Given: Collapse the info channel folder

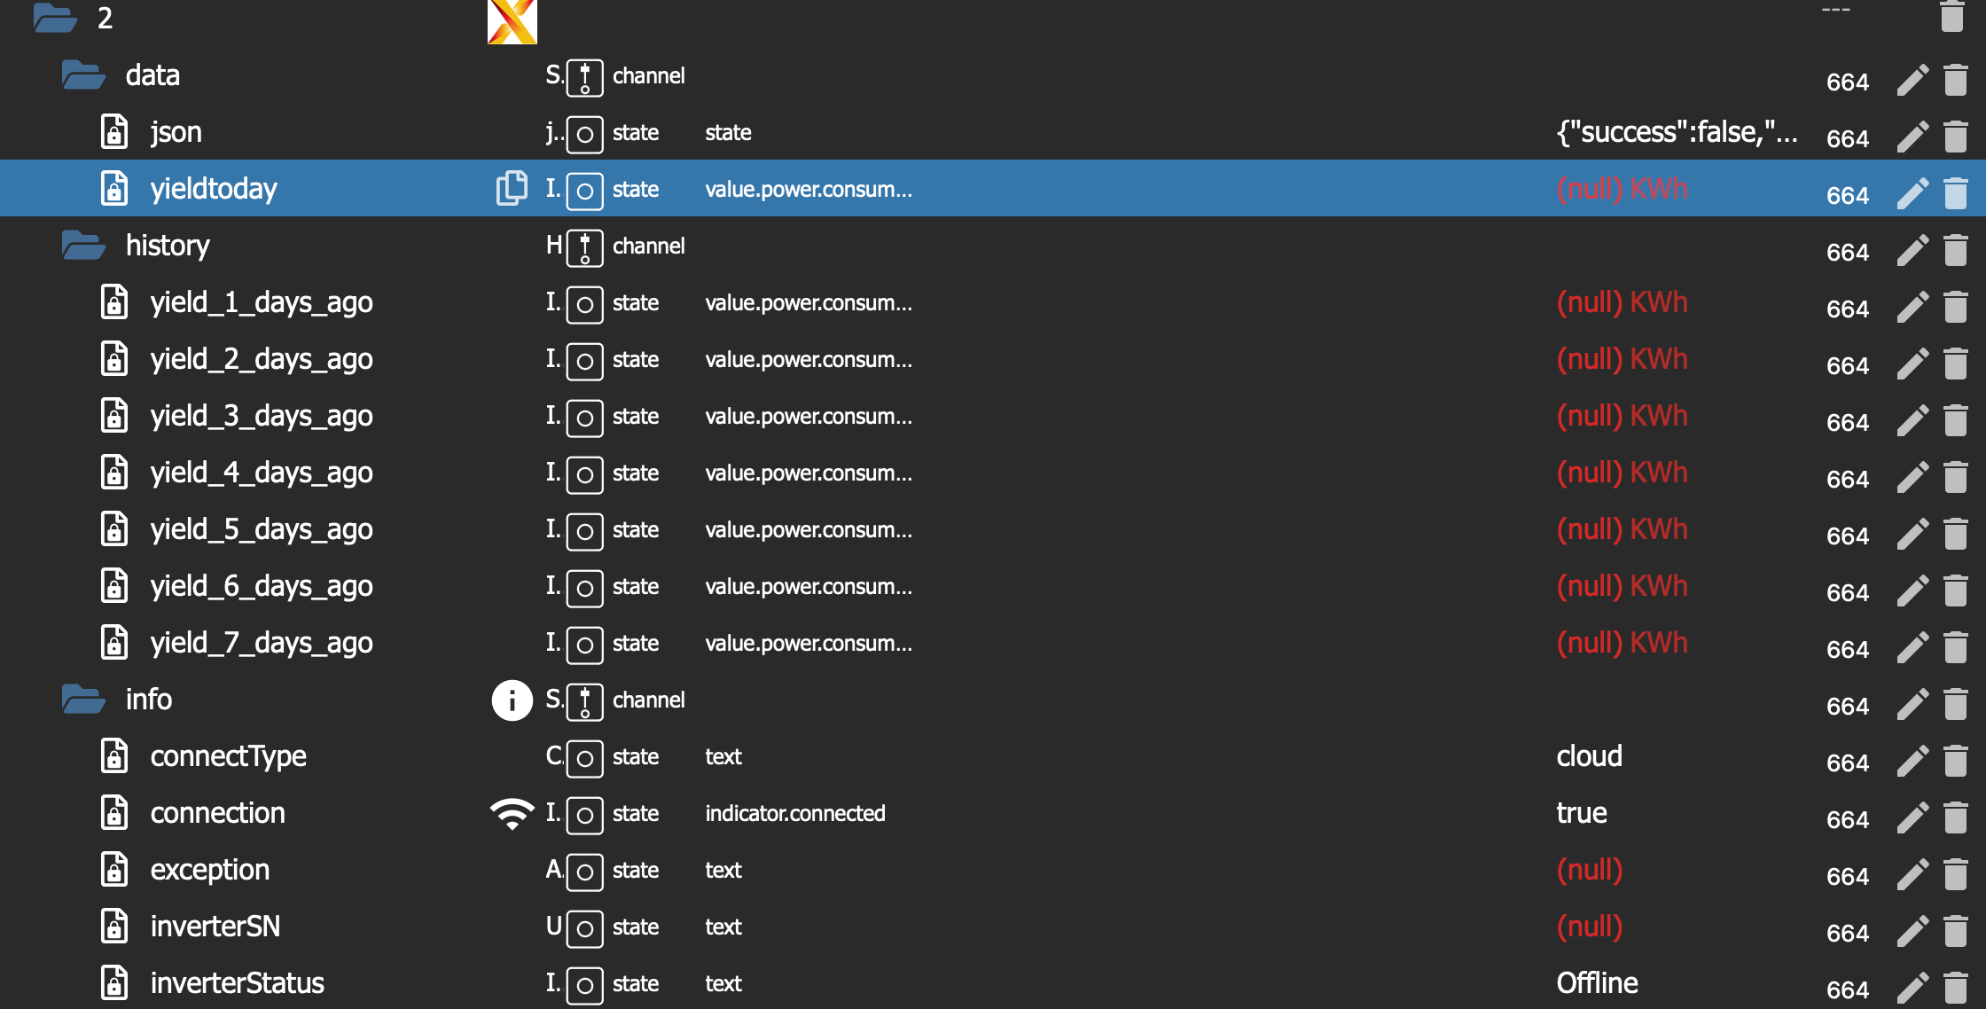Looking at the screenshot, I should (x=83, y=700).
